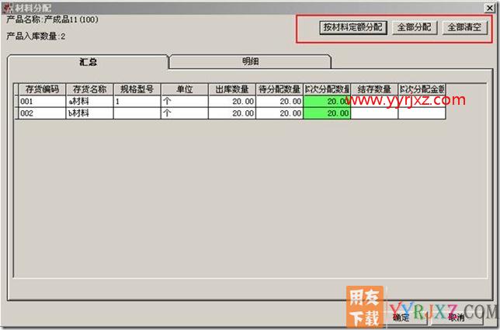The height and width of the screenshot is (330, 500).
Task: Click the a材料 name cell
Action: 89,102
